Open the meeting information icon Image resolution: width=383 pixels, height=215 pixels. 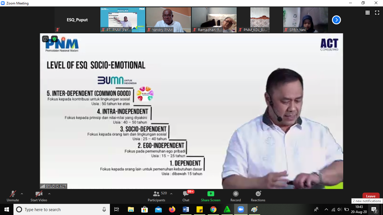(x=45, y=39)
